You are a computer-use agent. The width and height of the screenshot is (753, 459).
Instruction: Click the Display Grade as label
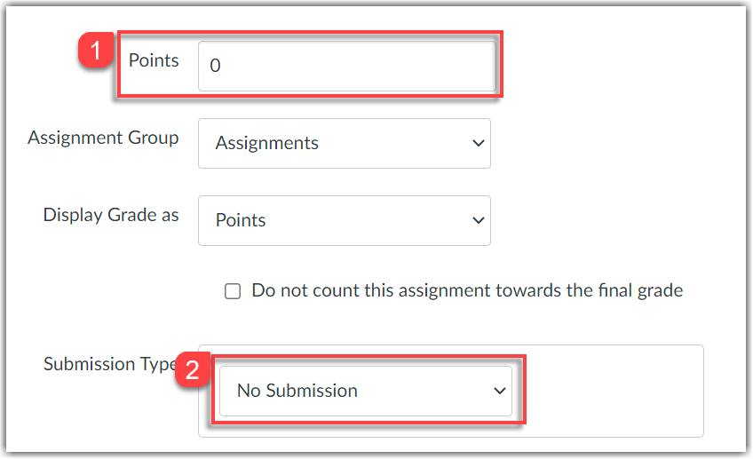(111, 215)
